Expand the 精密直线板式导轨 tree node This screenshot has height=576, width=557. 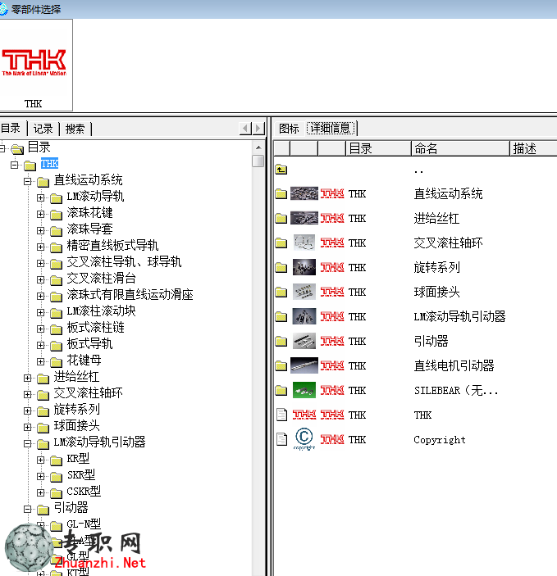(40, 247)
